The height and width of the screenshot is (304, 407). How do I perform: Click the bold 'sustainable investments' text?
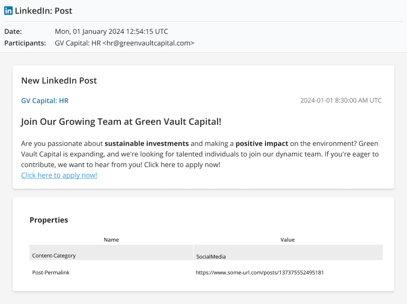[x=146, y=143]
